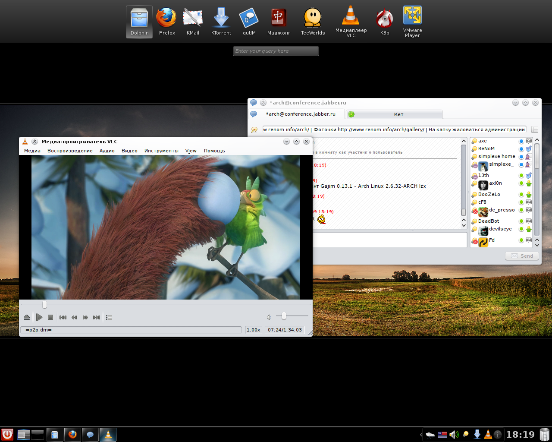Open KMail from the top dock
Viewport: 552px width, 442px height.
click(x=193, y=22)
